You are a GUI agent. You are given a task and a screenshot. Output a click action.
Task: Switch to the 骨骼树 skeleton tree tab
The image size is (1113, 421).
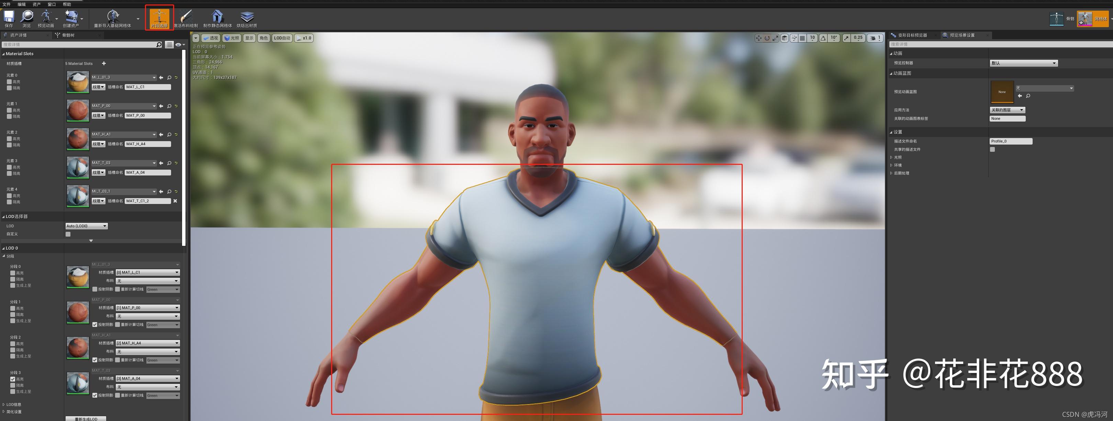click(x=68, y=35)
